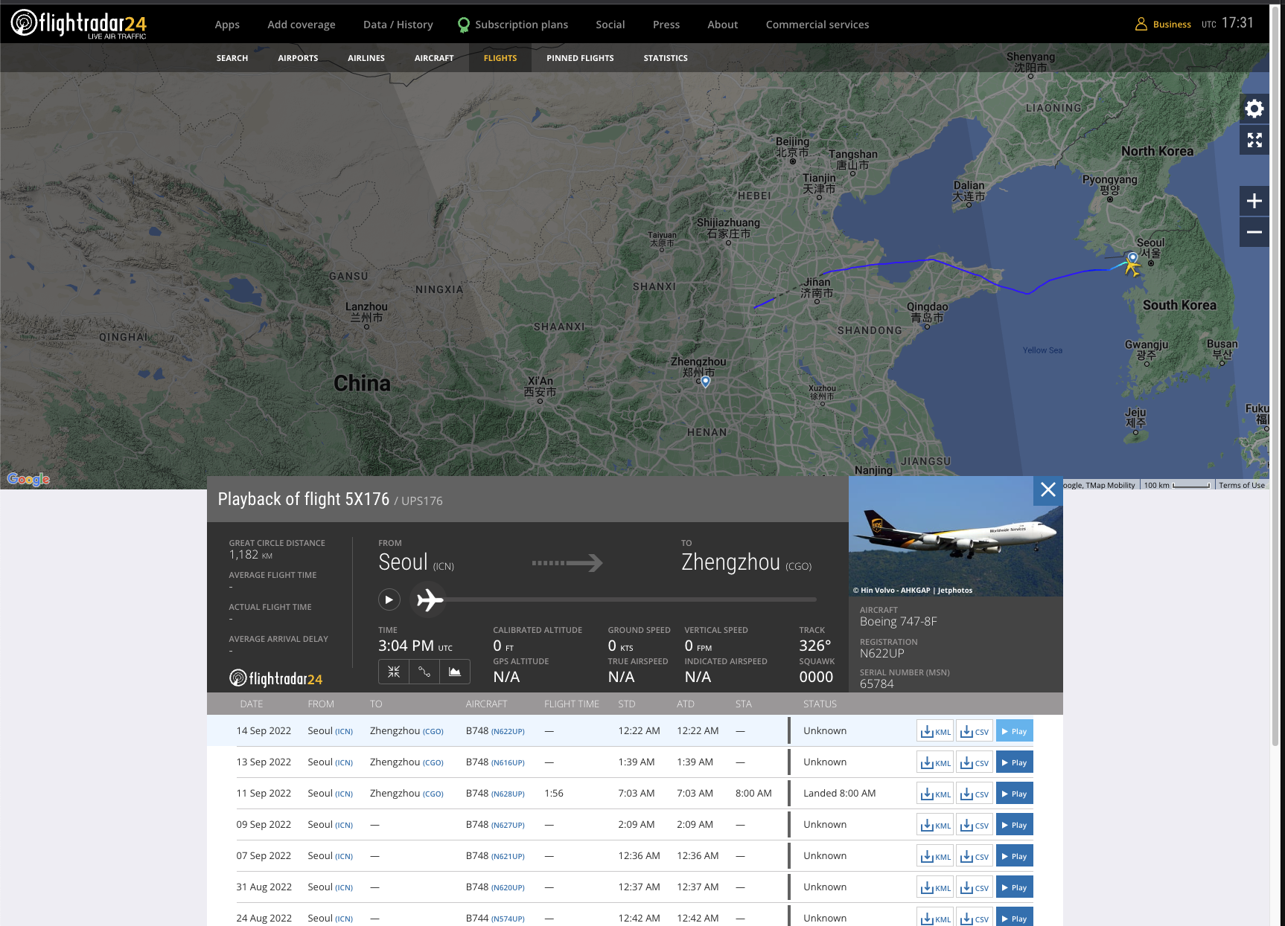Download KML for 07 Sep 2022 flight

click(936, 856)
